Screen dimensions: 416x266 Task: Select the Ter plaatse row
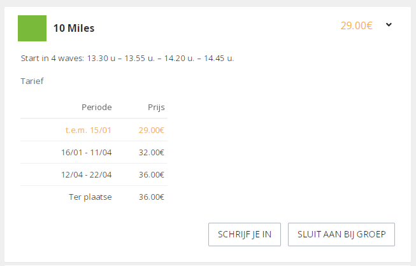pos(94,197)
